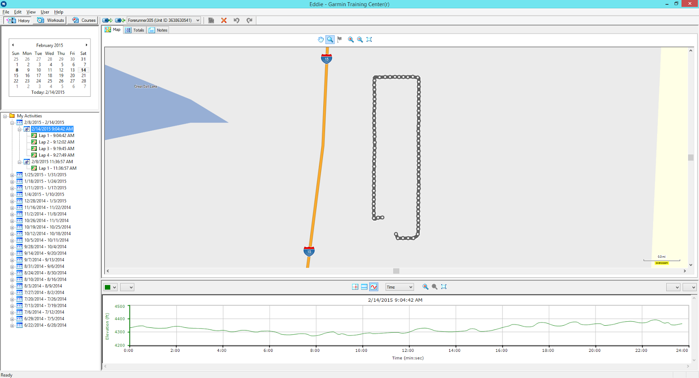Click the map horizontal scrollbar thumb
This screenshot has height=378, width=699.
[396, 271]
